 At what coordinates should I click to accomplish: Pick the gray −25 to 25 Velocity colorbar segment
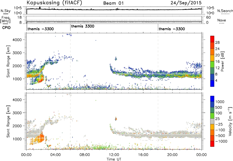point(212,121)
